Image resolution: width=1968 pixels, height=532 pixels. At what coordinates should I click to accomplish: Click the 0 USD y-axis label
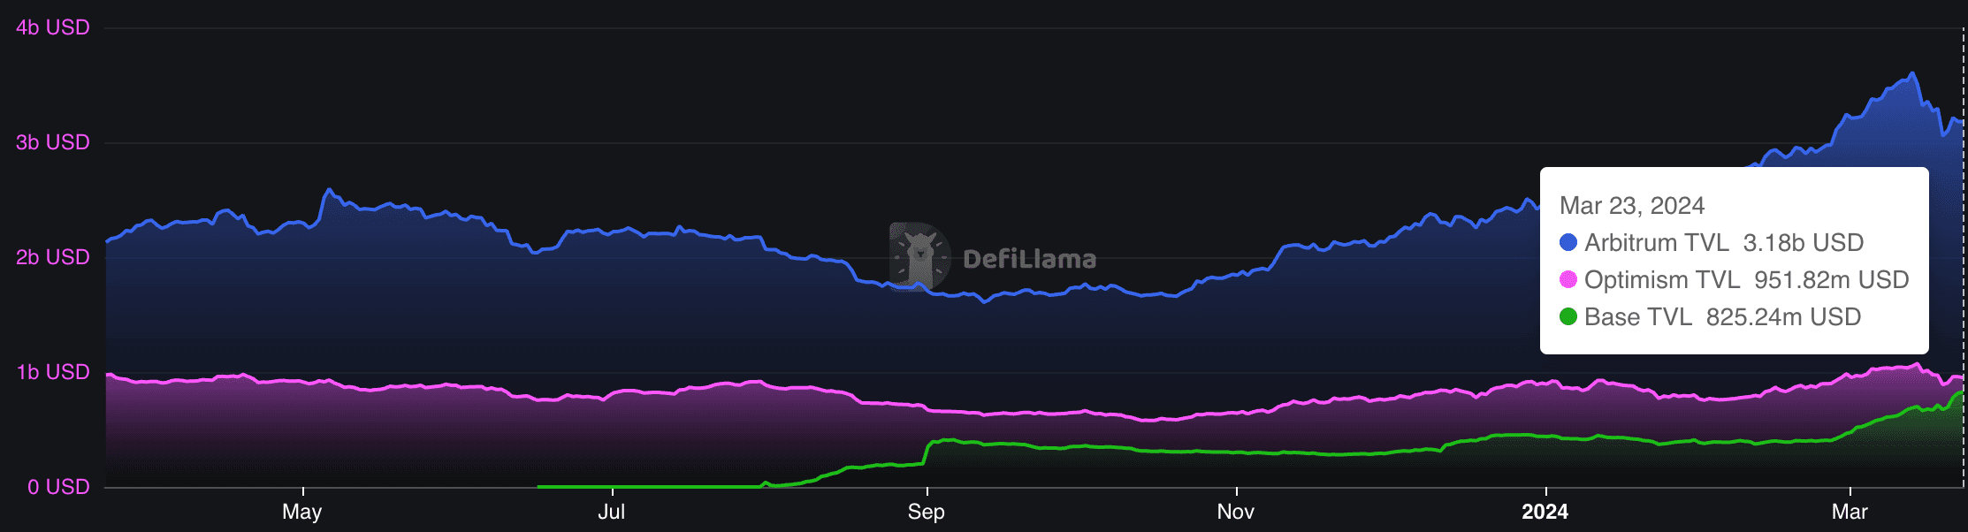(58, 487)
